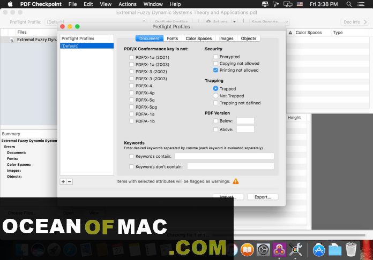Screen dimensions: 373x260
Task: Open the blue folder in the Dock
Action: pyautogui.click(x=335, y=250)
